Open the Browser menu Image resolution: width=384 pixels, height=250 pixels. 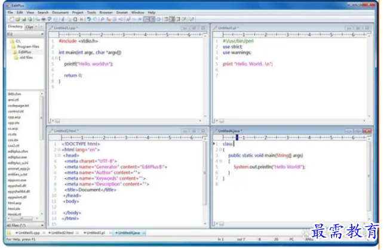coord(106,12)
